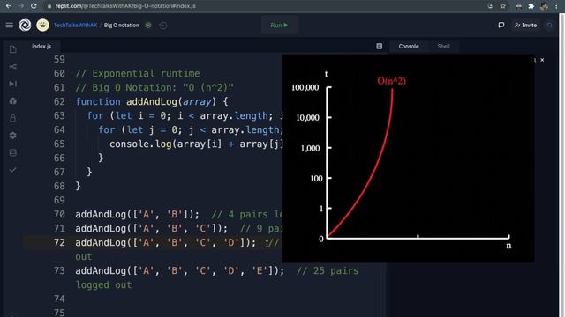
Task: Switch to the Shell tab
Action: click(x=443, y=46)
